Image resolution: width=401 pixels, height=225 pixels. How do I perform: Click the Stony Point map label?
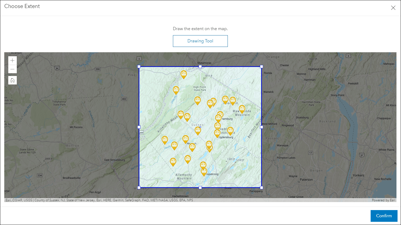tap(338, 95)
